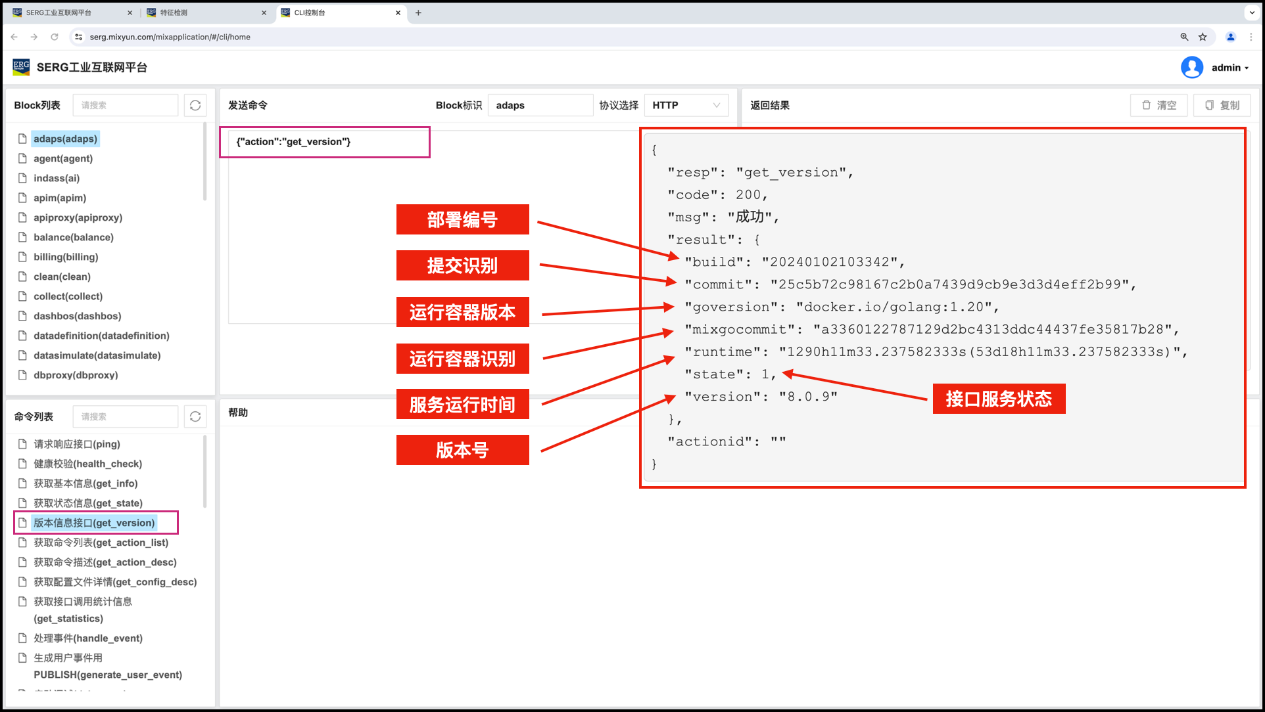
Task: Refresh the command list
Action: [195, 416]
